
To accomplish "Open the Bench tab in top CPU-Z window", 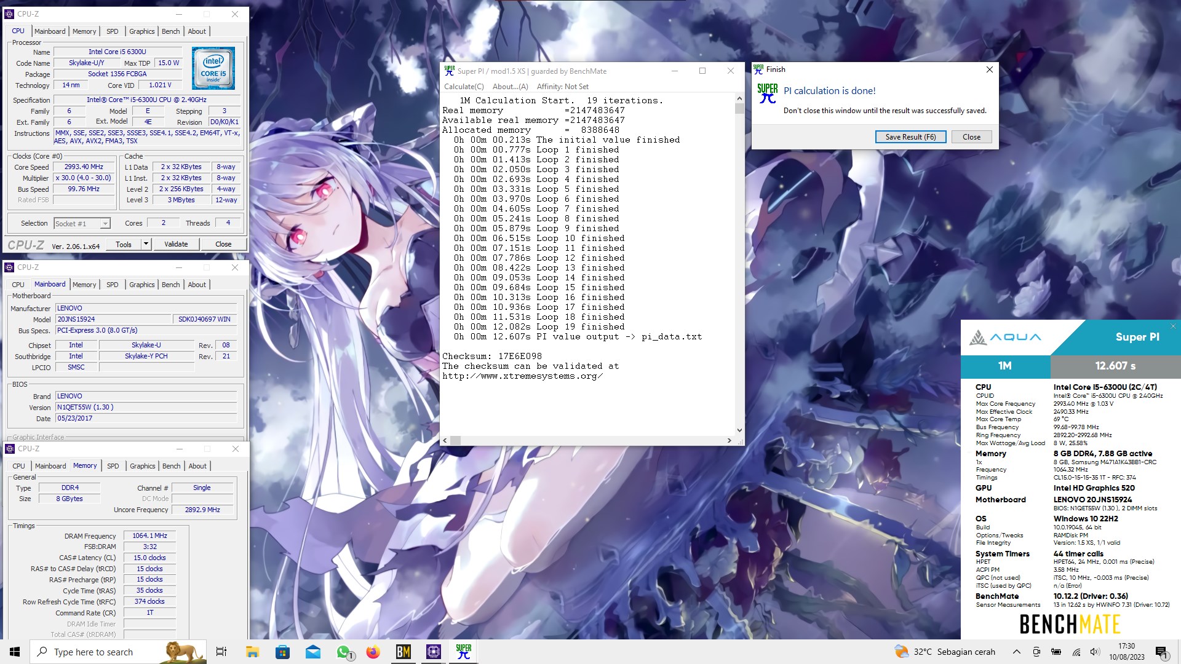I will click(x=171, y=31).
